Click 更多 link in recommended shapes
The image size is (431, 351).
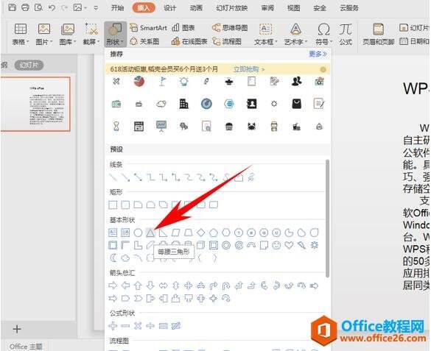[x=318, y=54]
